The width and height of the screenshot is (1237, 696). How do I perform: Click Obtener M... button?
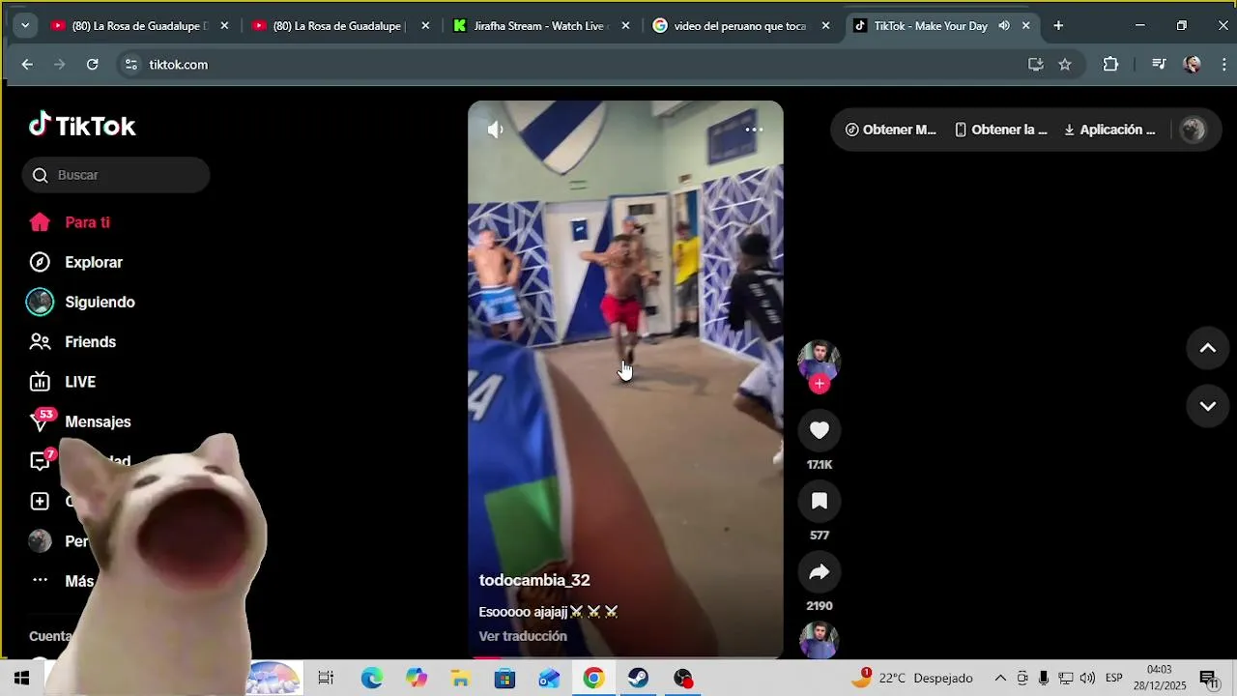click(x=891, y=130)
